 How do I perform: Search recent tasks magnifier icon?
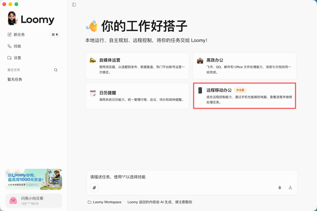(56, 70)
